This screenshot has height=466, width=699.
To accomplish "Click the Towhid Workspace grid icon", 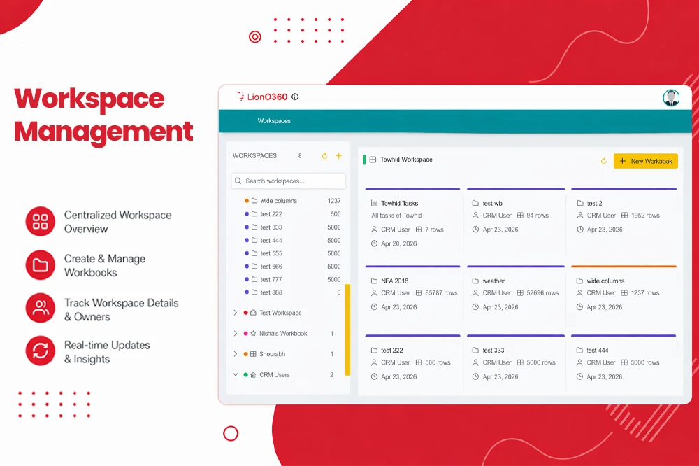I will pyautogui.click(x=373, y=160).
